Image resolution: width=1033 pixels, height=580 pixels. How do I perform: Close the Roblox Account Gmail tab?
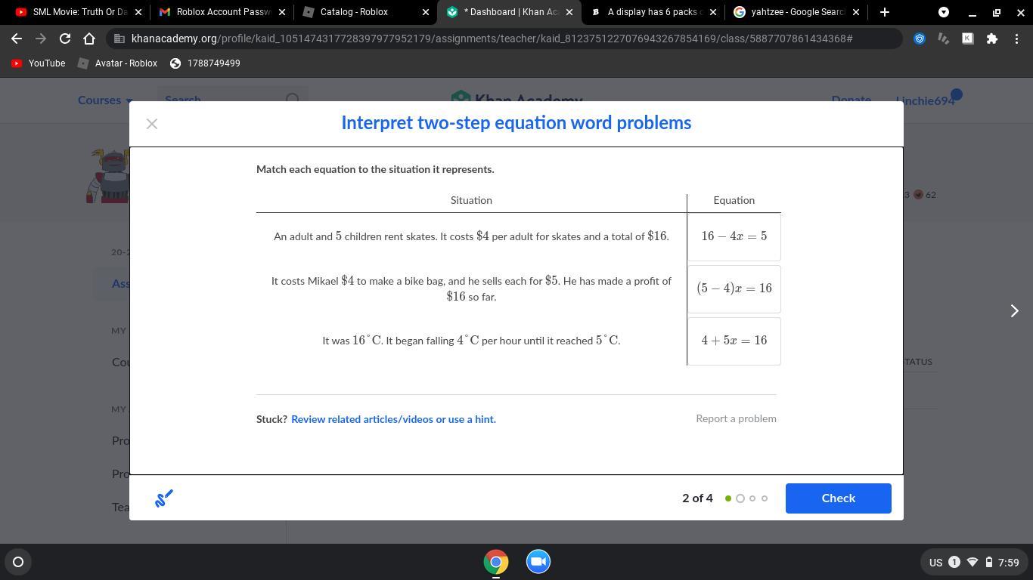[x=281, y=12]
